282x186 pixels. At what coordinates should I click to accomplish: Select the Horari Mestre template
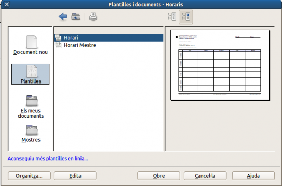109,45
